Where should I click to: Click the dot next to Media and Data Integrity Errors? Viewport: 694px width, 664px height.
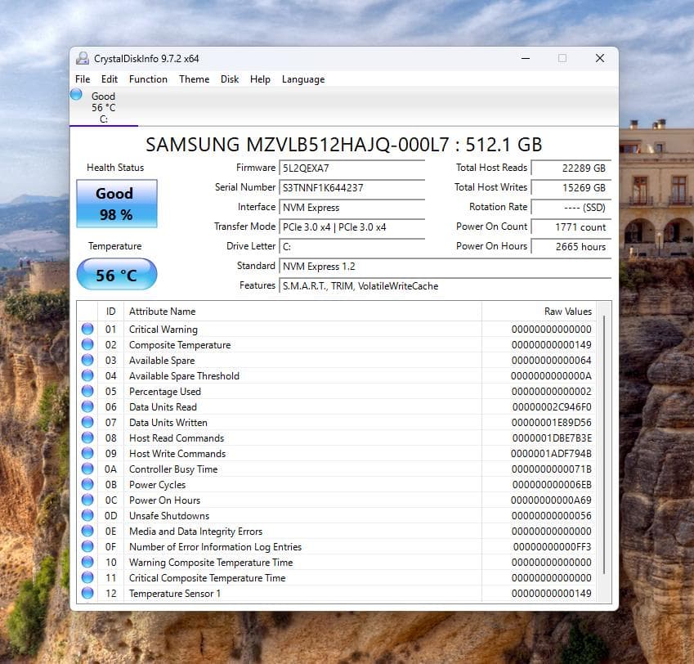tap(88, 531)
